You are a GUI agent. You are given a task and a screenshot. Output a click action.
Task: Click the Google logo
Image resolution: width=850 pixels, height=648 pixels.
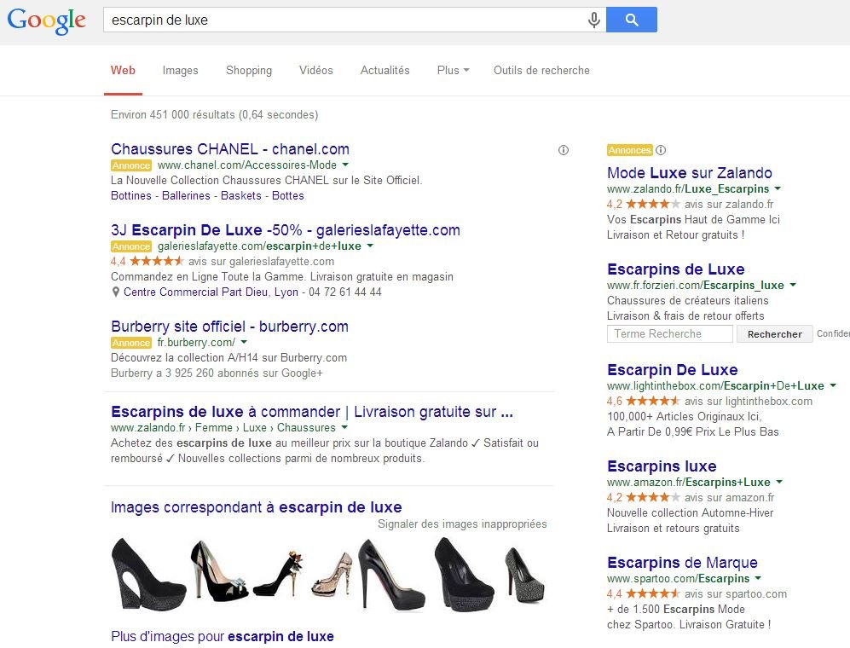pos(47,20)
